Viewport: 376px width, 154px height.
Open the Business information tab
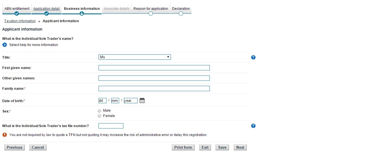(x=82, y=9)
